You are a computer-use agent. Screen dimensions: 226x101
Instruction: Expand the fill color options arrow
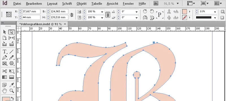click(x=190, y=12)
